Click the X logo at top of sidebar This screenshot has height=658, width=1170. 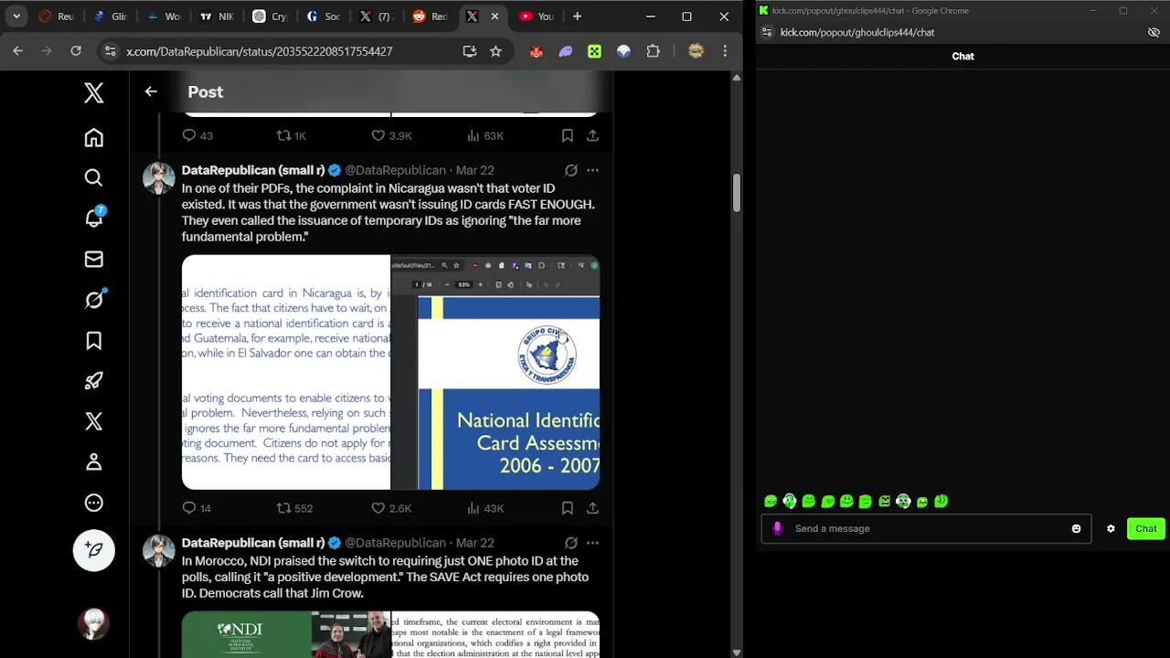coord(93,92)
